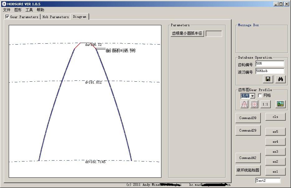Maximize the HOBSURE window
Image resolution: width=291 pixels, height=188 pixels.
click(281, 4)
